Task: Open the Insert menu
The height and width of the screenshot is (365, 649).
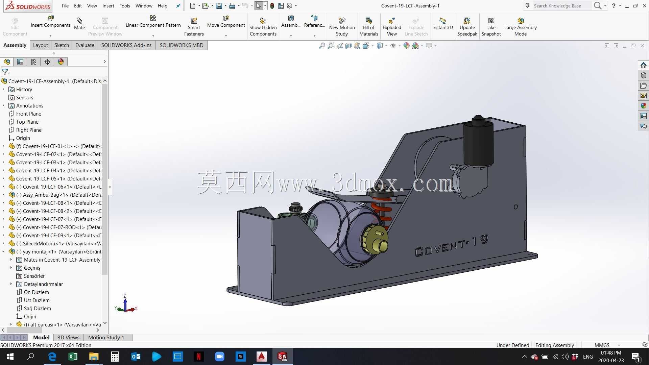Action: 108,6
